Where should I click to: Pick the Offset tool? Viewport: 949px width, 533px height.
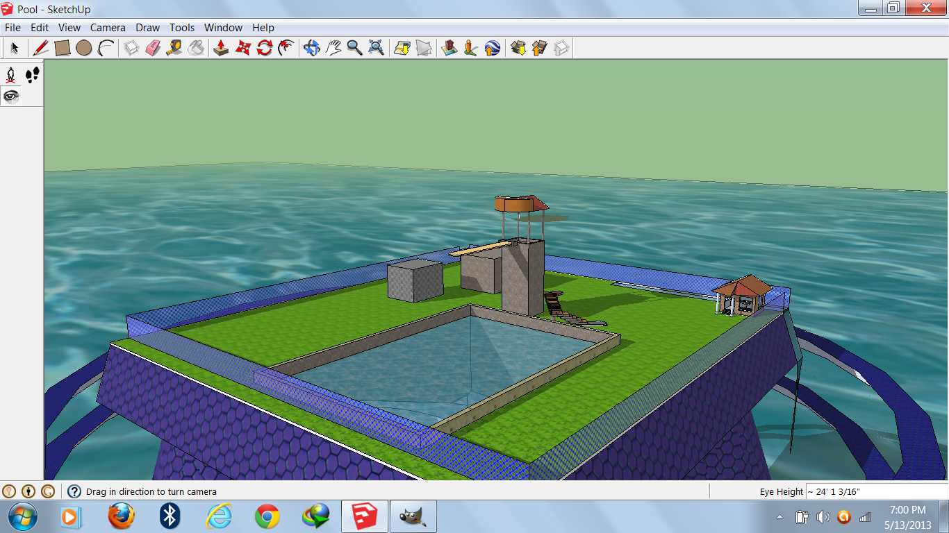286,48
